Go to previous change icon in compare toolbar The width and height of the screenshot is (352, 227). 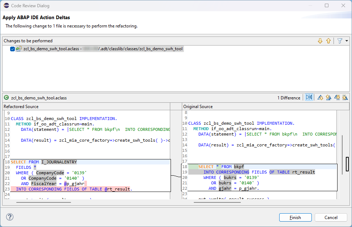pos(345,98)
